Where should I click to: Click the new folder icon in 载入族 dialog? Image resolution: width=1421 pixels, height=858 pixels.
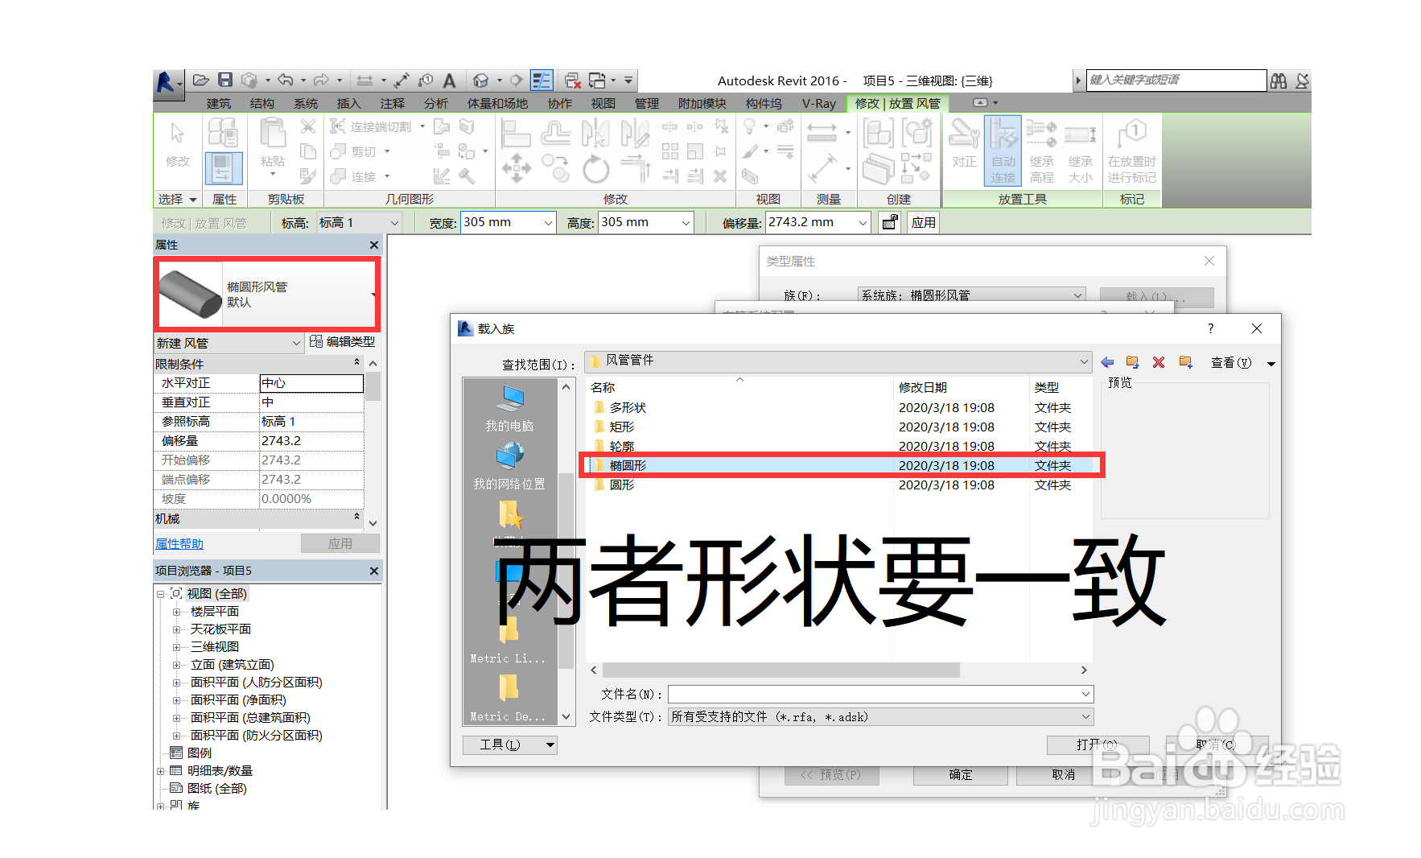tap(1184, 362)
